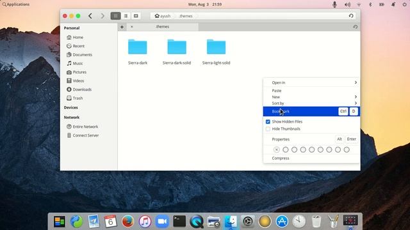Open the Bluetooth indicator

tap(370, 4)
